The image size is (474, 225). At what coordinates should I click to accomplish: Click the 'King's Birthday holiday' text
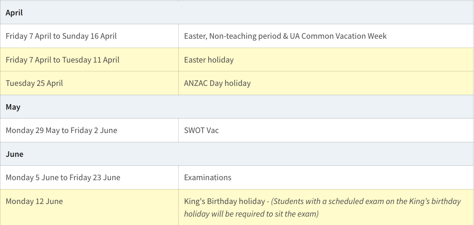pyautogui.click(x=224, y=201)
